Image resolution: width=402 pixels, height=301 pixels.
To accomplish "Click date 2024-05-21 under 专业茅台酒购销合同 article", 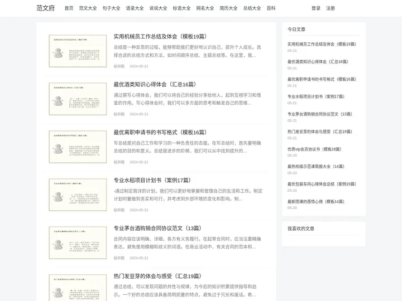I will click(139, 258).
